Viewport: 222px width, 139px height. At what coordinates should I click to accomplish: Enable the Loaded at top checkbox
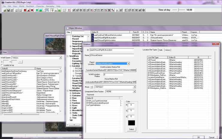[2, 65]
